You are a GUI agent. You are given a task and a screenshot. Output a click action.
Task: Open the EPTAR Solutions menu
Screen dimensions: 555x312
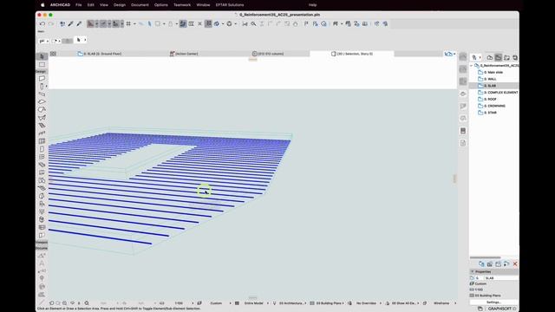coord(230,5)
